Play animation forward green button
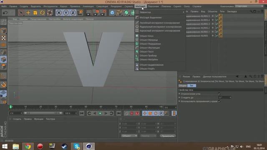 (x=100, y=113)
